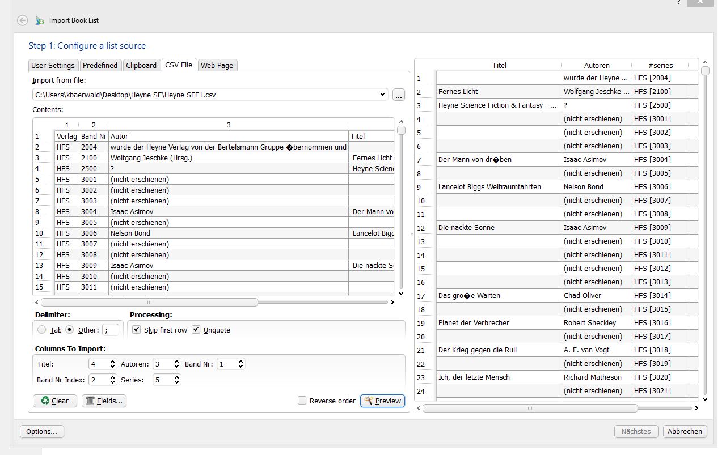Click the recycle icon on Clear button
726x455 pixels.
pos(44,401)
